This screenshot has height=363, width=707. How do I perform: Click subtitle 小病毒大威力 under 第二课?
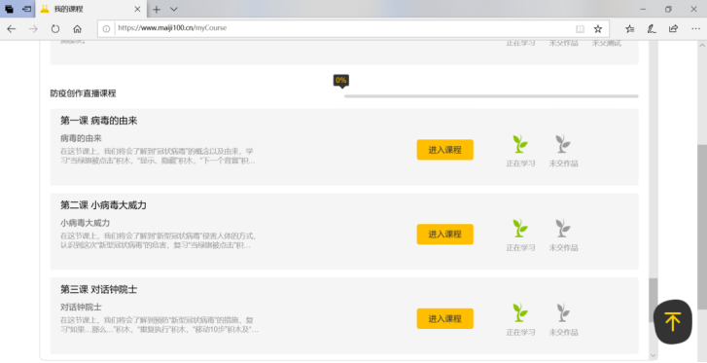pyautogui.click(x=86, y=223)
